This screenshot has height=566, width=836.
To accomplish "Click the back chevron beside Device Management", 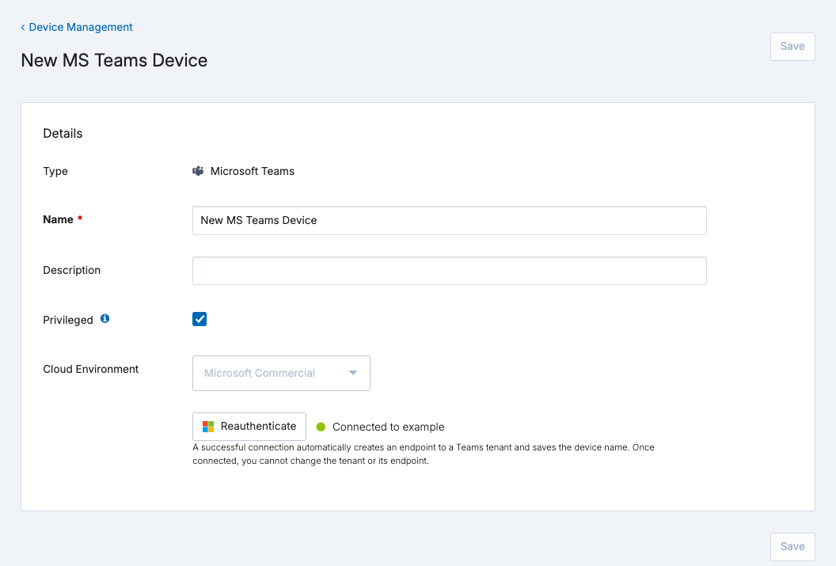I will pyautogui.click(x=23, y=27).
